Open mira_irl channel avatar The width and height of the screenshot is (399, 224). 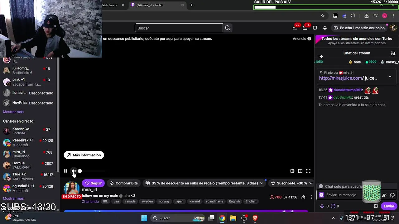coord(72,188)
